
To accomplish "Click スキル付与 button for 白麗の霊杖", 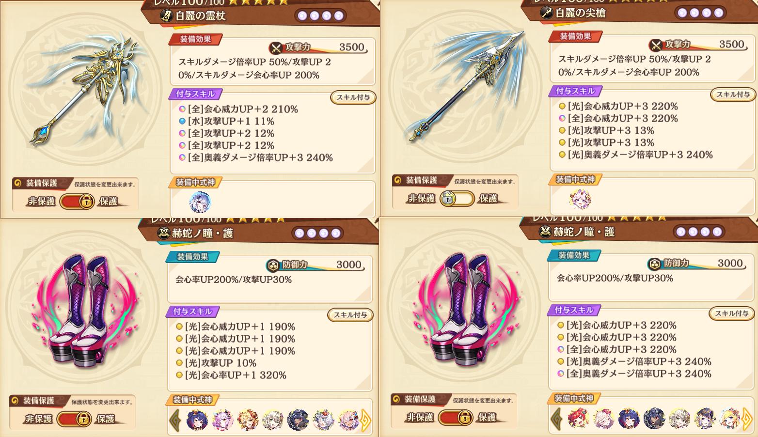I will pyautogui.click(x=353, y=97).
